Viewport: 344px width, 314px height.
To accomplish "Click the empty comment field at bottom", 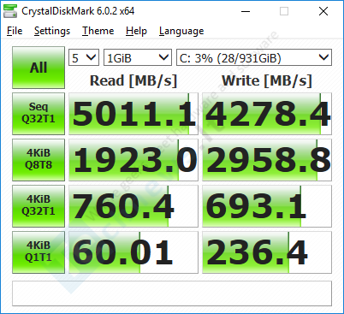I will [172, 293].
